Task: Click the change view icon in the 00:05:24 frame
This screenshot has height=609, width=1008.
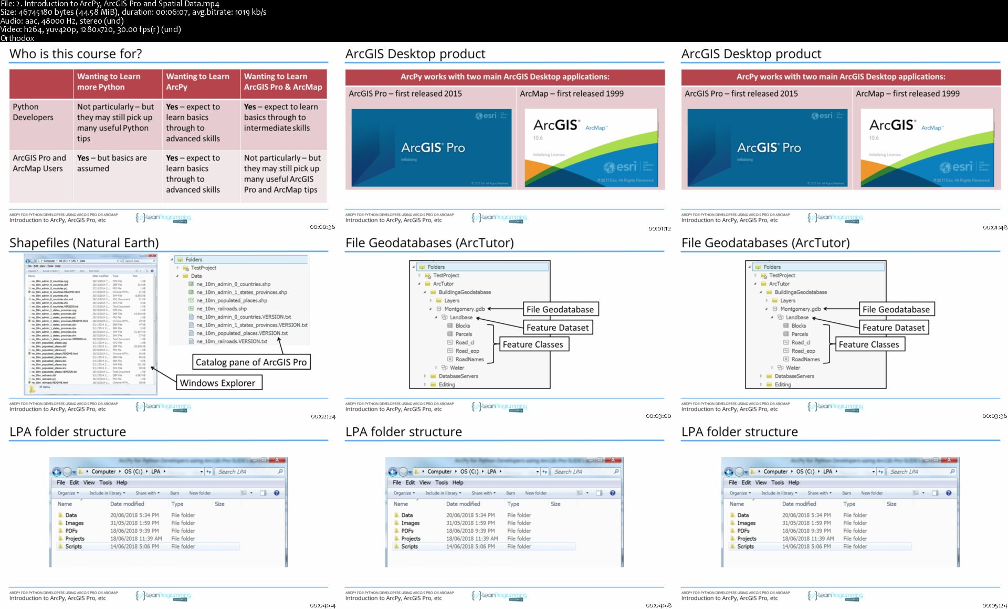Action: (x=916, y=493)
